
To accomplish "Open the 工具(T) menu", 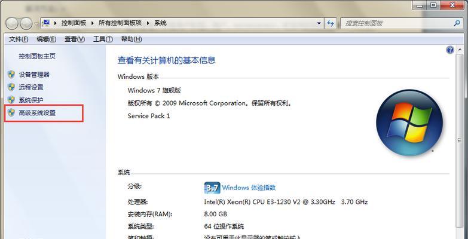I will click(103, 39).
